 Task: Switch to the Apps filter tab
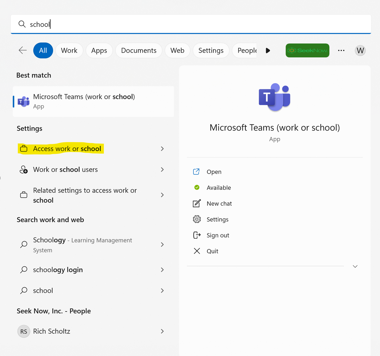pyautogui.click(x=99, y=50)
